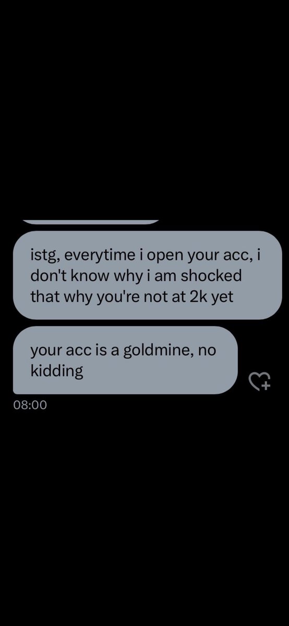Tap the heart-plus reaction icon
This screenshot has height=626, width=289.
click(260, 381)
